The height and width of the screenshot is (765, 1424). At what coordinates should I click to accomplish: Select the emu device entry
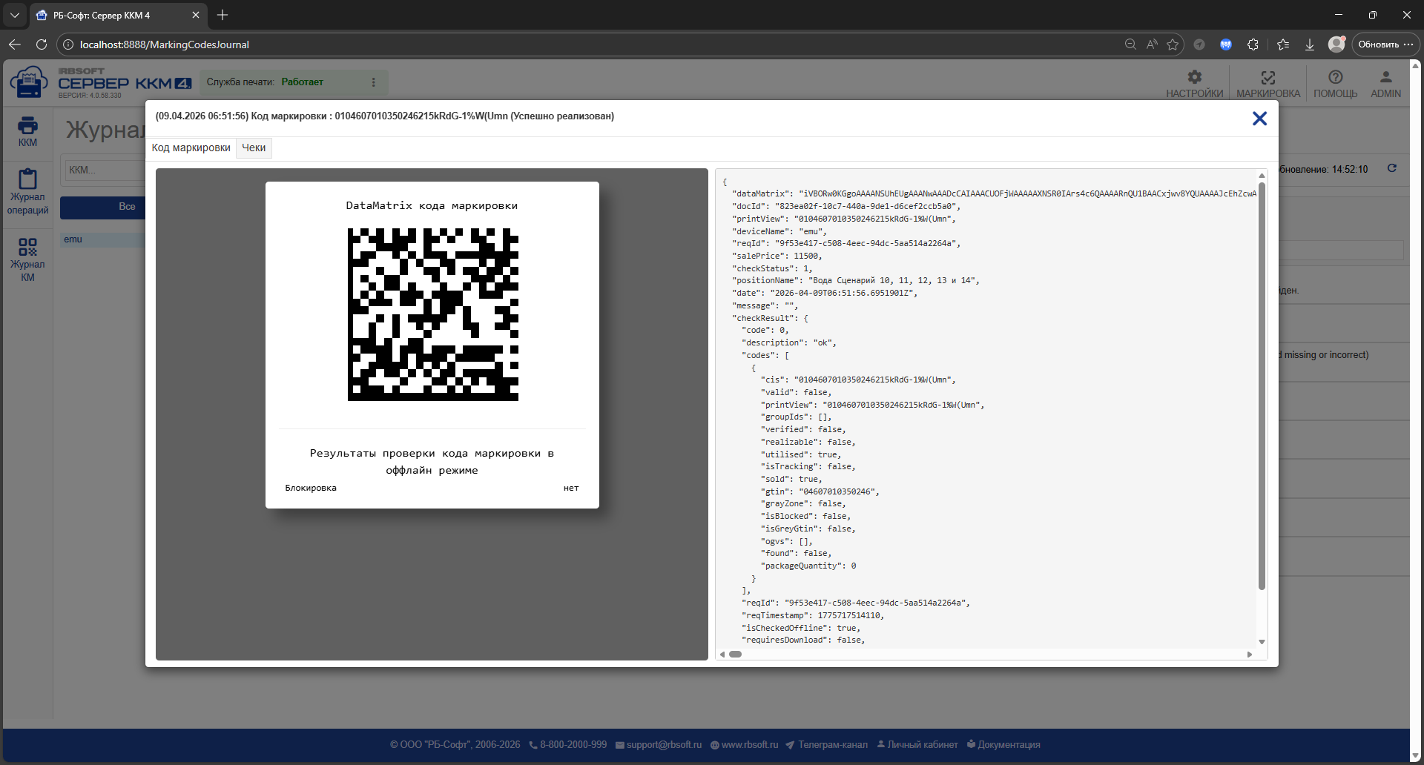103,239
